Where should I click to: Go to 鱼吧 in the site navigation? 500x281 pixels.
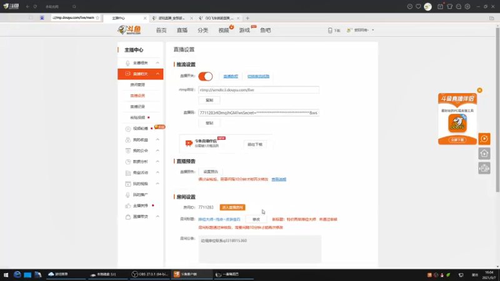(265, 30)
